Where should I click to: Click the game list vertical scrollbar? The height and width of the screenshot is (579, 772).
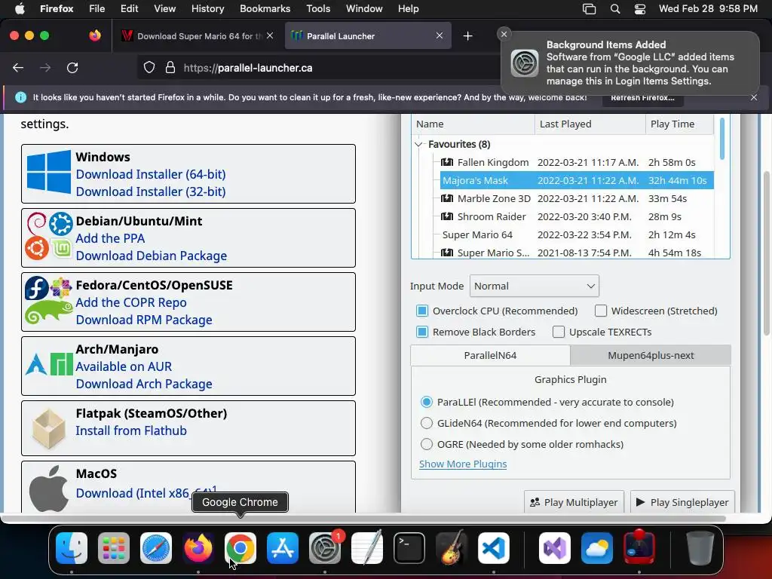pos(721,139)
